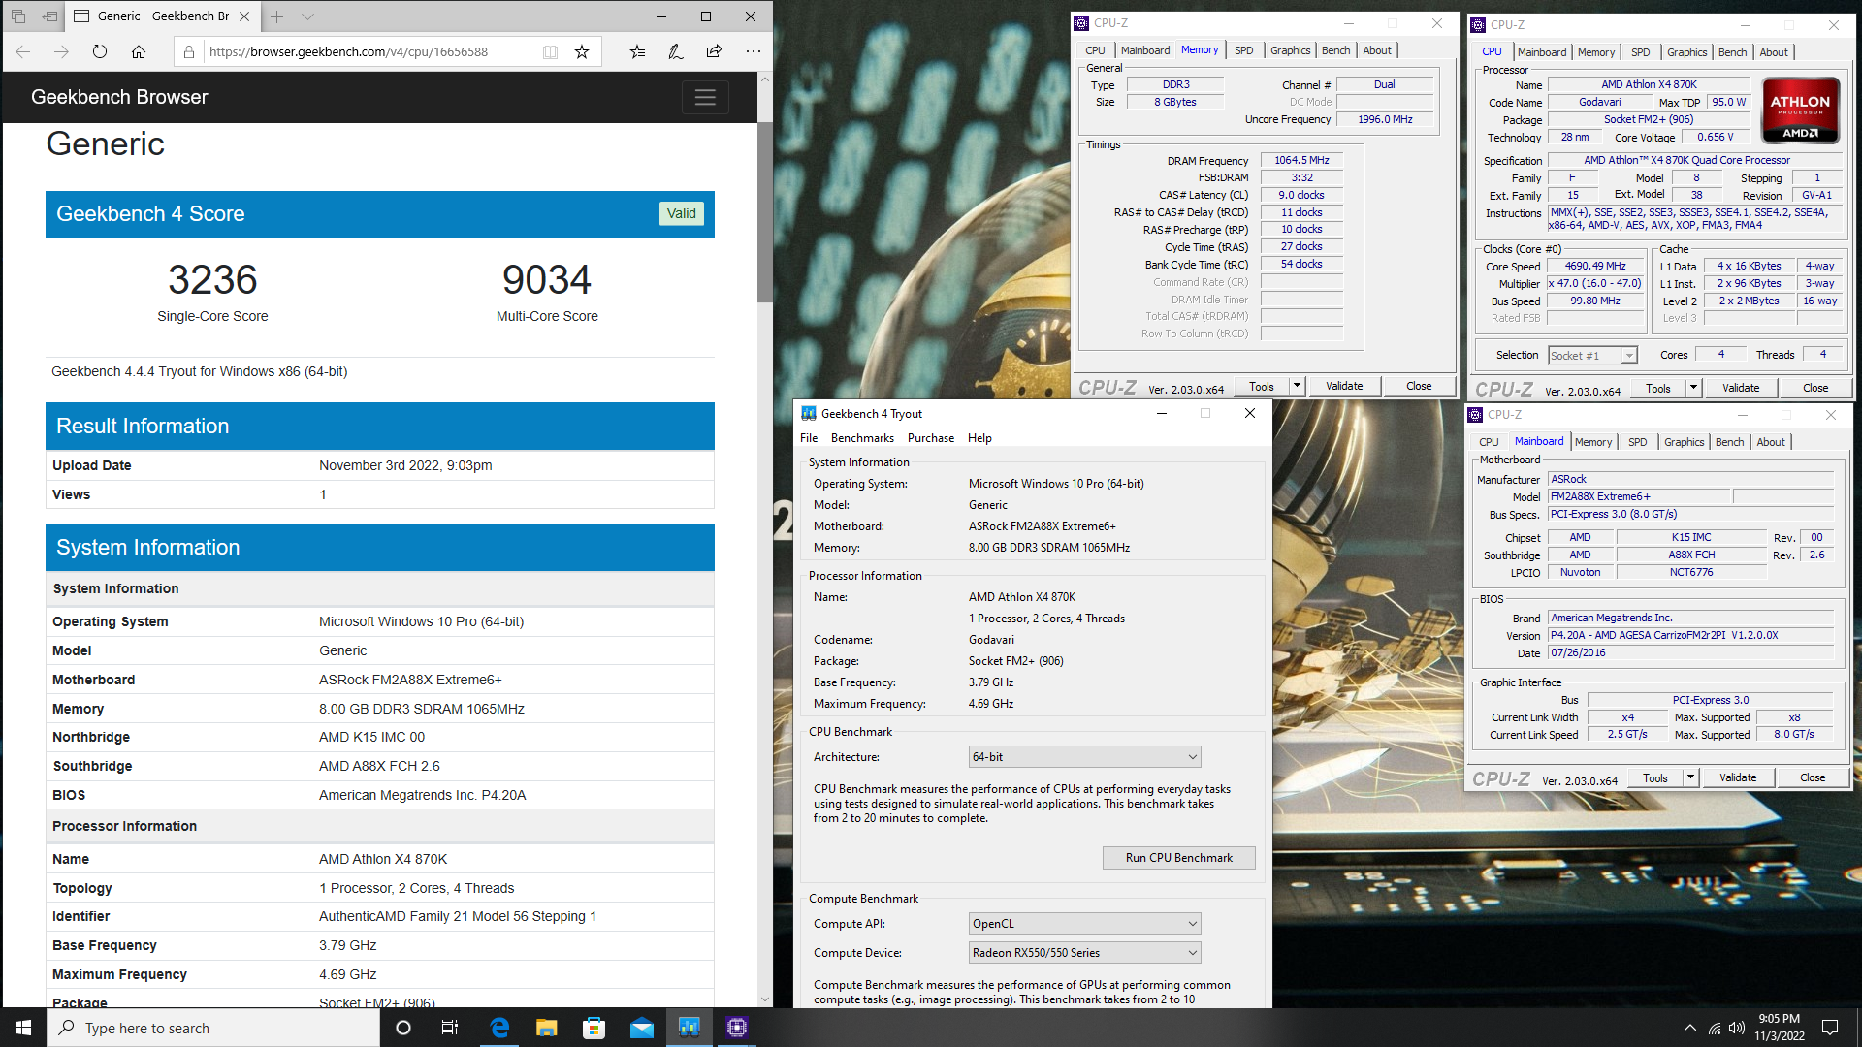Add page to favorites star
The height and width of the screenshot is (1047, 1862).
coord(582,52)
